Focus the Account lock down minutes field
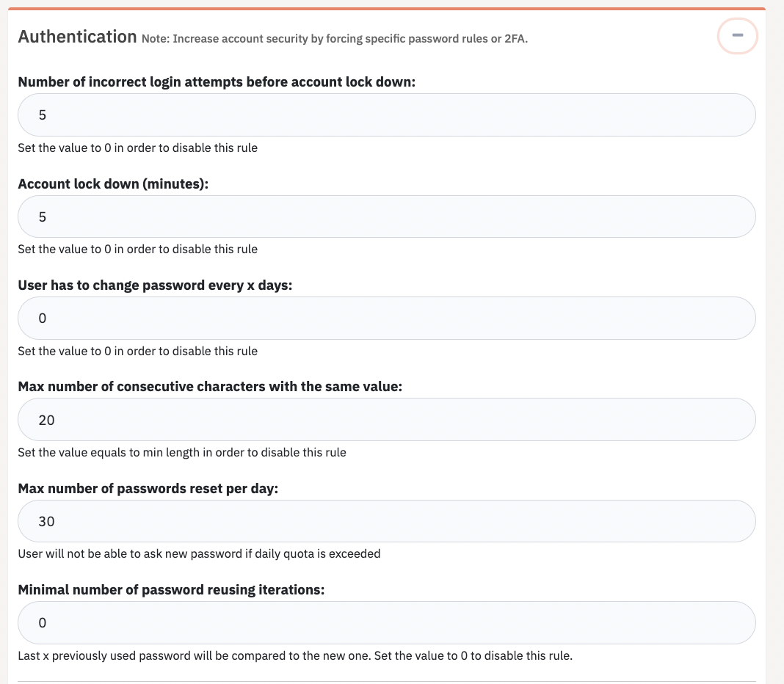Image resolution: width=784 pixels, height=684 pixels. click(387, 217)
